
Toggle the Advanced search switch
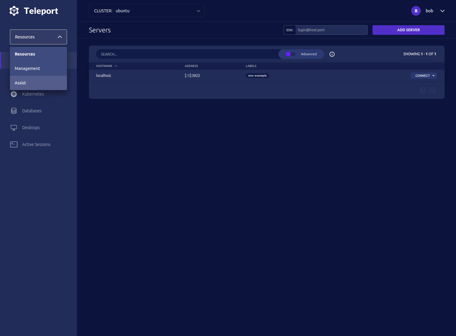[x=290, y=54]
